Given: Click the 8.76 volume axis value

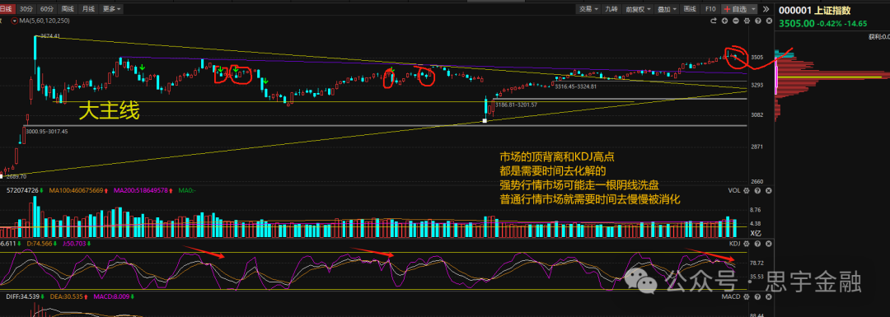Looking at the screenshot, I should click(x=756, y=210).
